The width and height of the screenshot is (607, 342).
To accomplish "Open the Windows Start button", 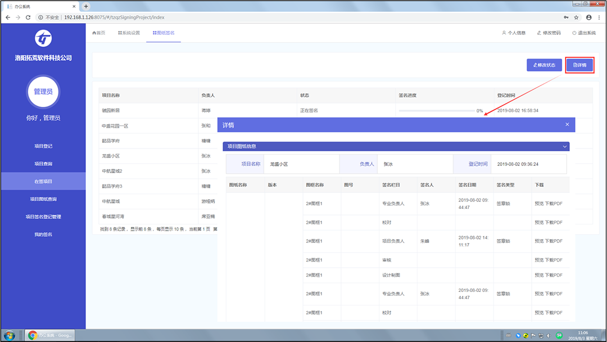I will point(10,335).
